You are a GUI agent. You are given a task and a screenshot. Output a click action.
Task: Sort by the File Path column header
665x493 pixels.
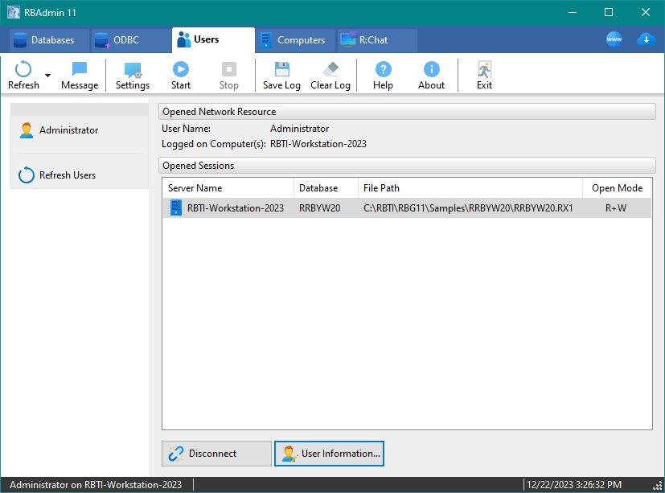point(470,188)
